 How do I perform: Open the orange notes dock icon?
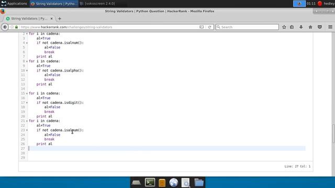[162, 183]
